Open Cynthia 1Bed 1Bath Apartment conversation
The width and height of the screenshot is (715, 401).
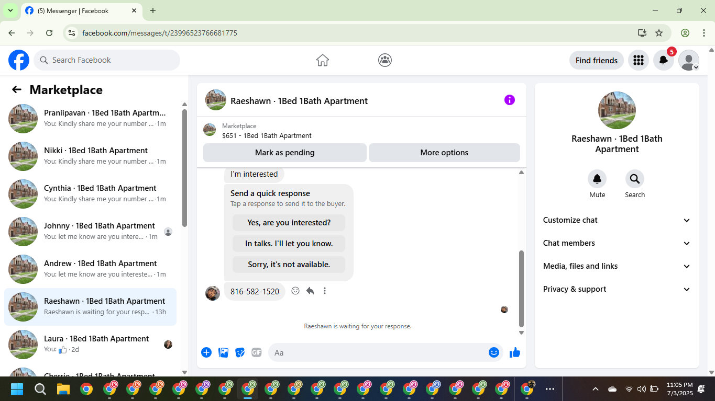[x=90, y=194]
